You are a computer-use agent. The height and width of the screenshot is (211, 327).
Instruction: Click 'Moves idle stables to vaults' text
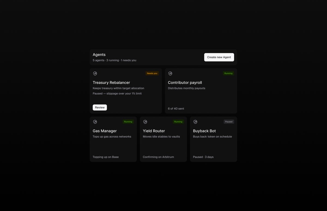tap(161, 136)
